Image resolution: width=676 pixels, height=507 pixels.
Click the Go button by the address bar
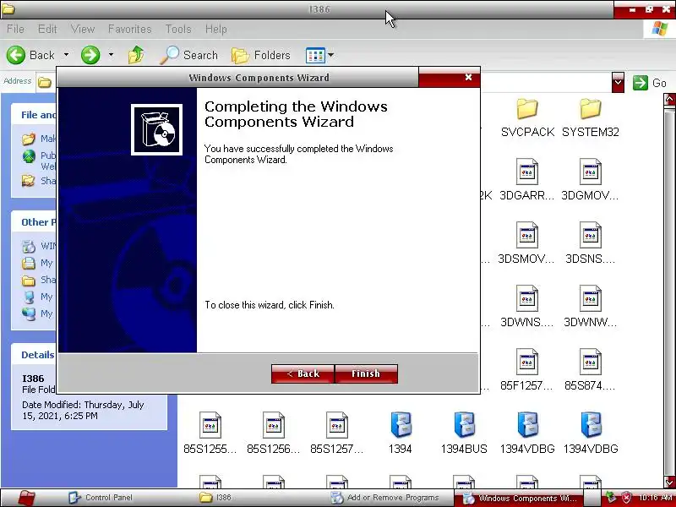650,83
